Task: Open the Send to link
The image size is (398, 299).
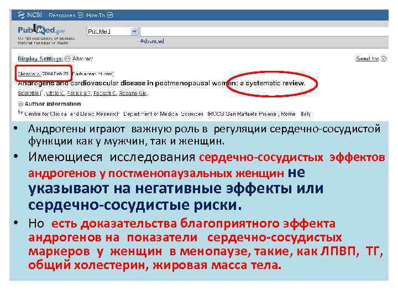Action: (x=367, y=59)
